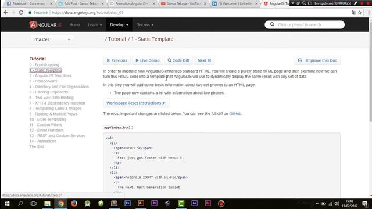
Task: Launch InDesign from the taskbar
Action: click(x=208, y=203)
